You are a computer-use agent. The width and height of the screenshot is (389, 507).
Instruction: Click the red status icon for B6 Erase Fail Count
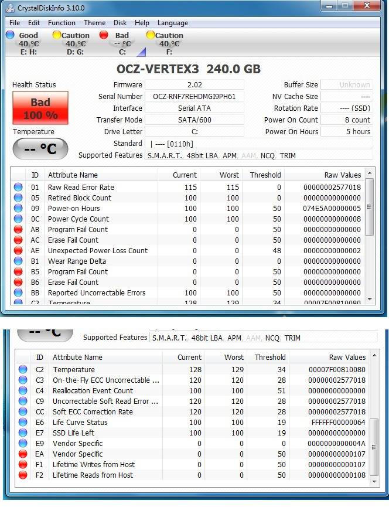(18, 282)
